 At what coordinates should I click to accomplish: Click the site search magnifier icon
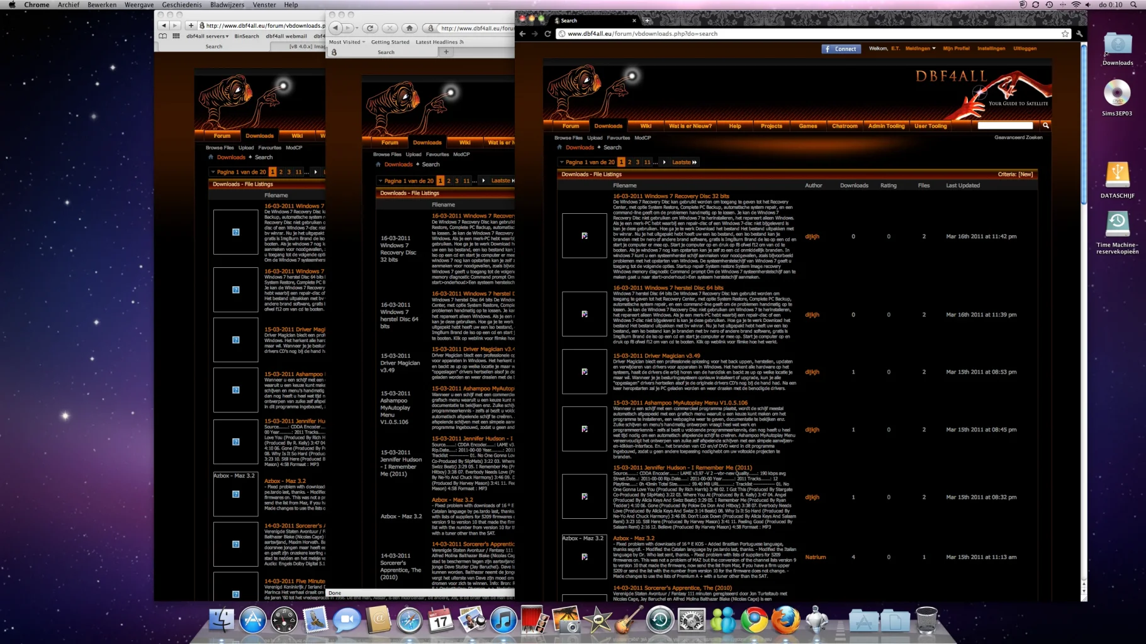pos(1046,126)
